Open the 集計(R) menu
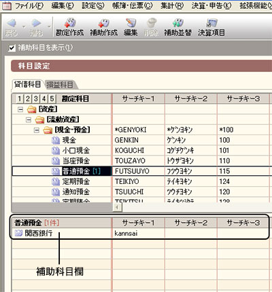This screenshot has height=292, width=272. coord(172,5)
